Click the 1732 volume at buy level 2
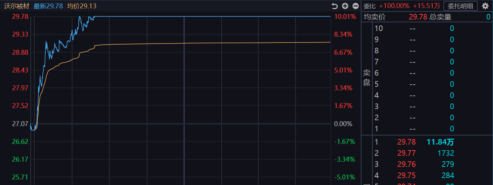This screenshot has width=493, height=185. tap(445, 153)
